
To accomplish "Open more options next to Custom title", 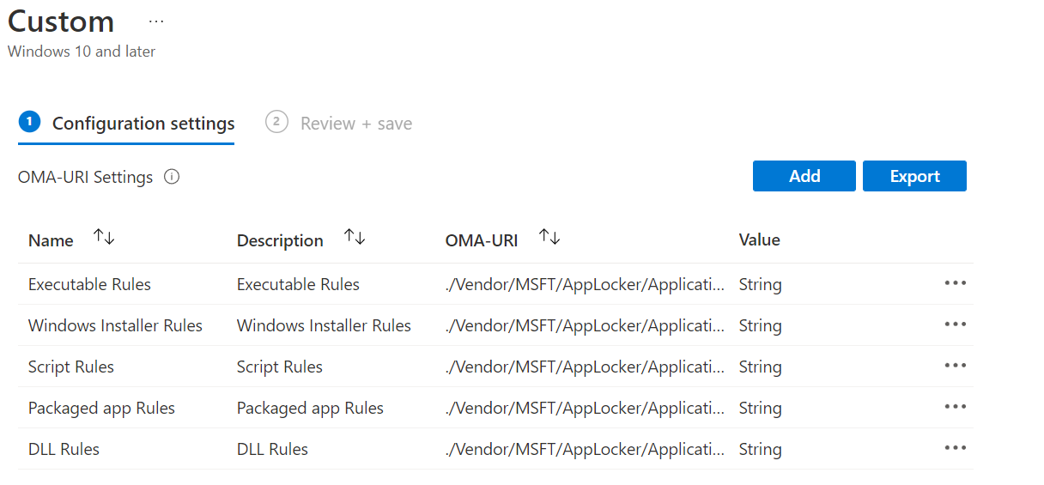I will click(155, 21).
